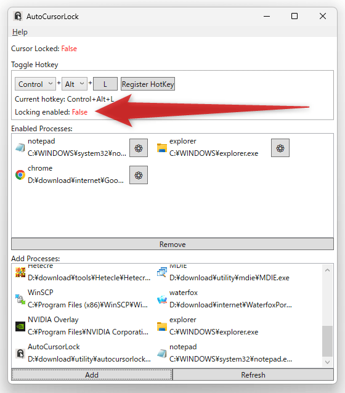This screenshot has width=345, height=393.
Task: Click the NVIDIA Overlay icon
Action: (20, 326)
